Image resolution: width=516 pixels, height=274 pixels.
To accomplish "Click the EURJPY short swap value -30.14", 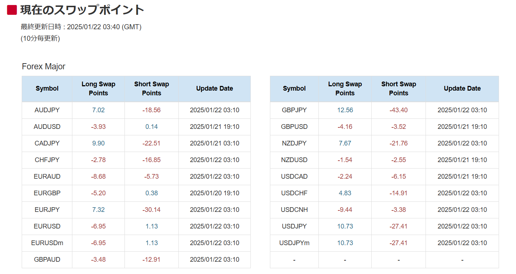I will [151, 210].
